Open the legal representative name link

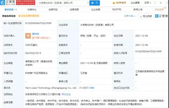point(36,34)
